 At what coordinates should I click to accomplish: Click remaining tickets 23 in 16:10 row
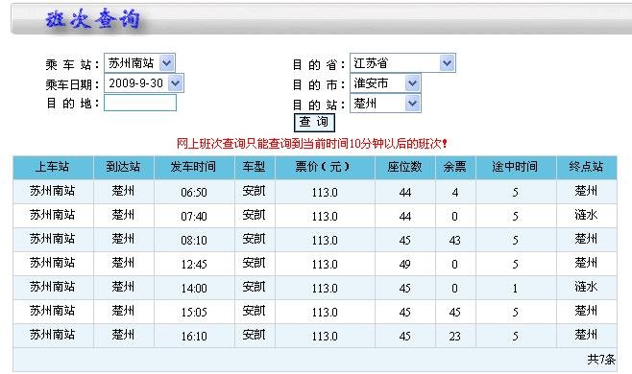(x=455, y=337)
